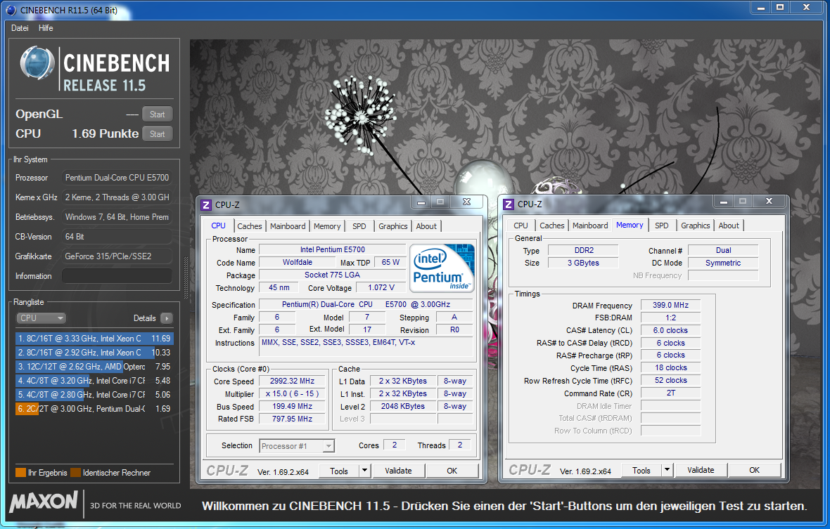Open the Datei menu

(x=20, y=28)
